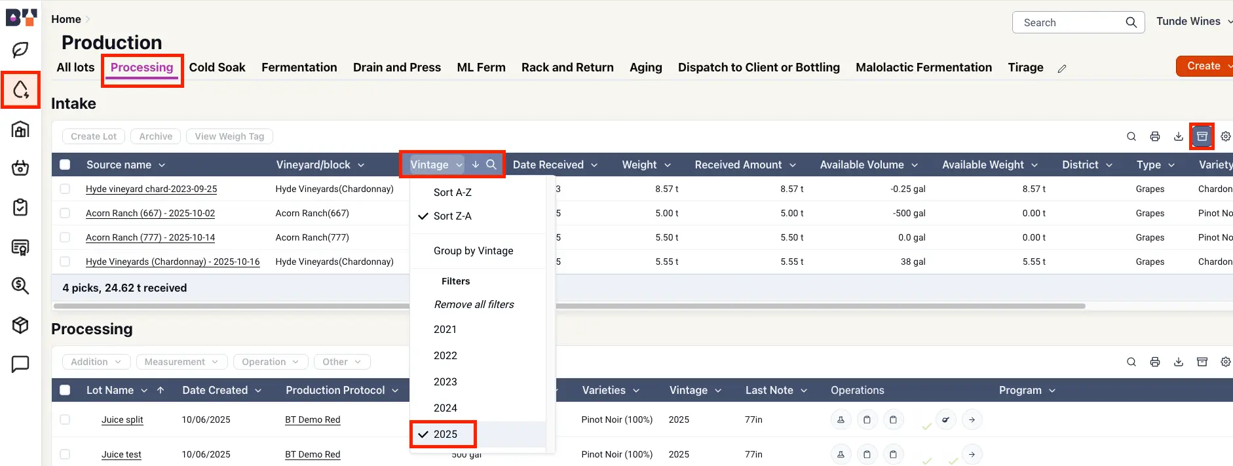
Task: Click the Intake table download icon
Action: (1179, 136)
